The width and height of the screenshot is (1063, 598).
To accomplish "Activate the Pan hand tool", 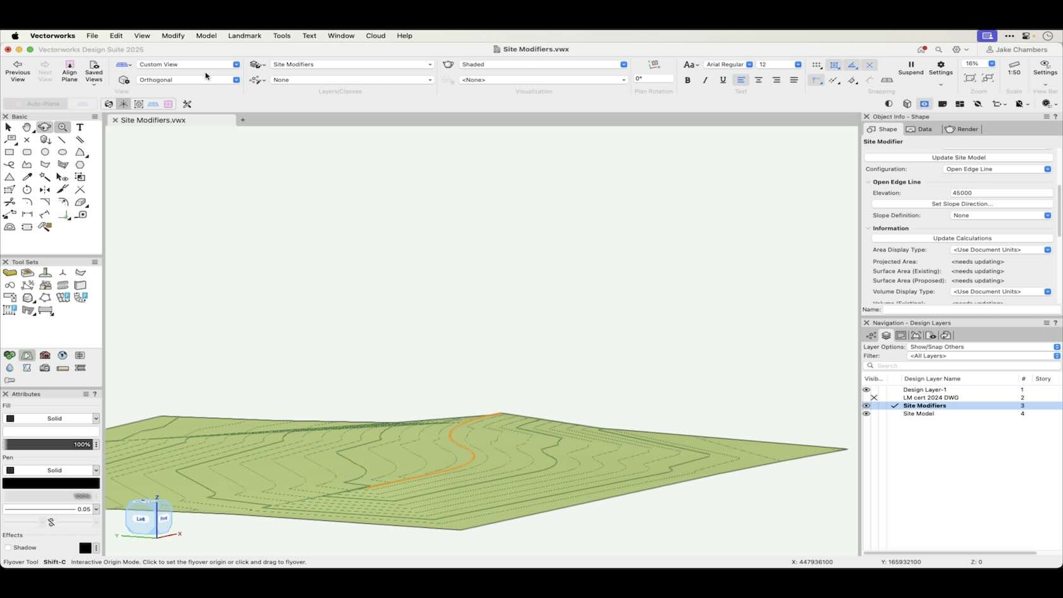I will pos(27,127).
